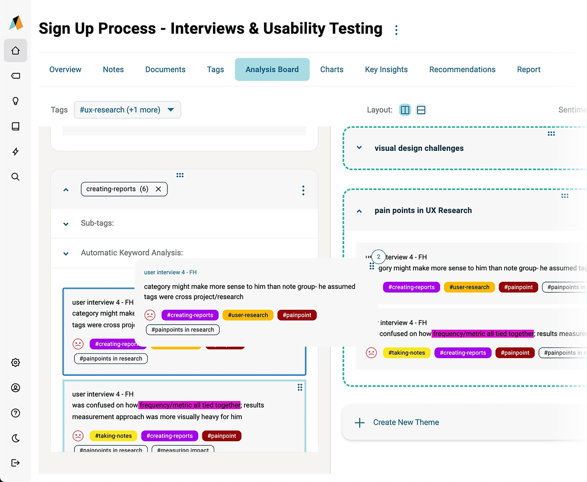The width and height of the screenshot is (587, 482).
Task: Open the lightning bolt sidebar icon
Action: (x=16, y=151)
